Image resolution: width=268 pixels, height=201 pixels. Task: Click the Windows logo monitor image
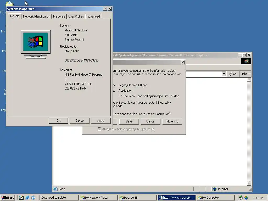pos(36,44)
